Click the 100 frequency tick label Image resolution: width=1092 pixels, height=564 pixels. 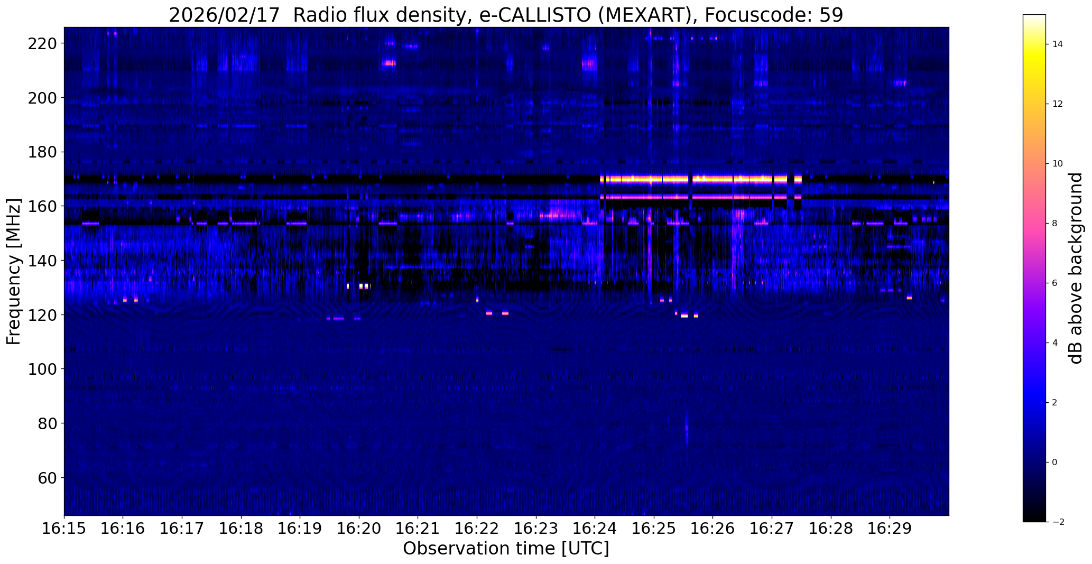[41, 369]
